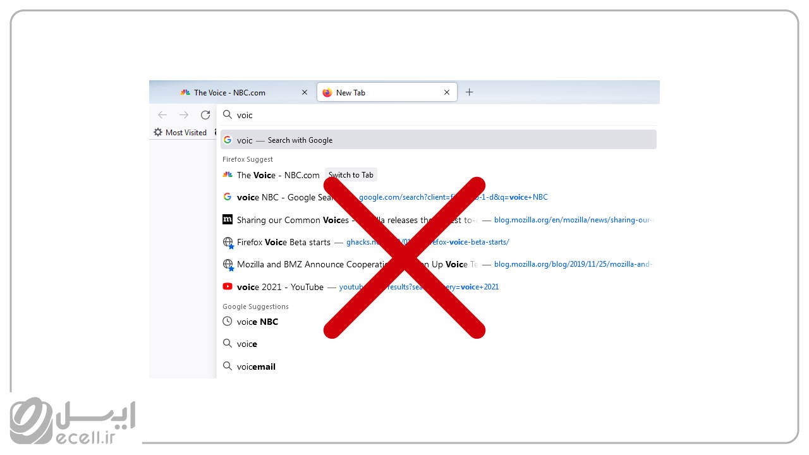Click the YouTube icon in suggestions

click(x=228, y=287)
